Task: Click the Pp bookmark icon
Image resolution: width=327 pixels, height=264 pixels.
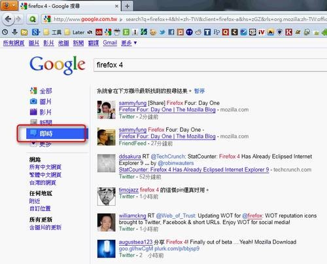Action: 216,33
